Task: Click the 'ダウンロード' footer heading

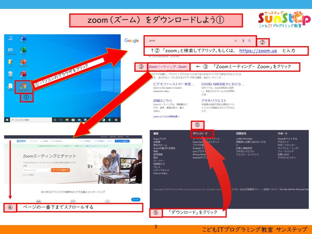Action: coord(200,133)
